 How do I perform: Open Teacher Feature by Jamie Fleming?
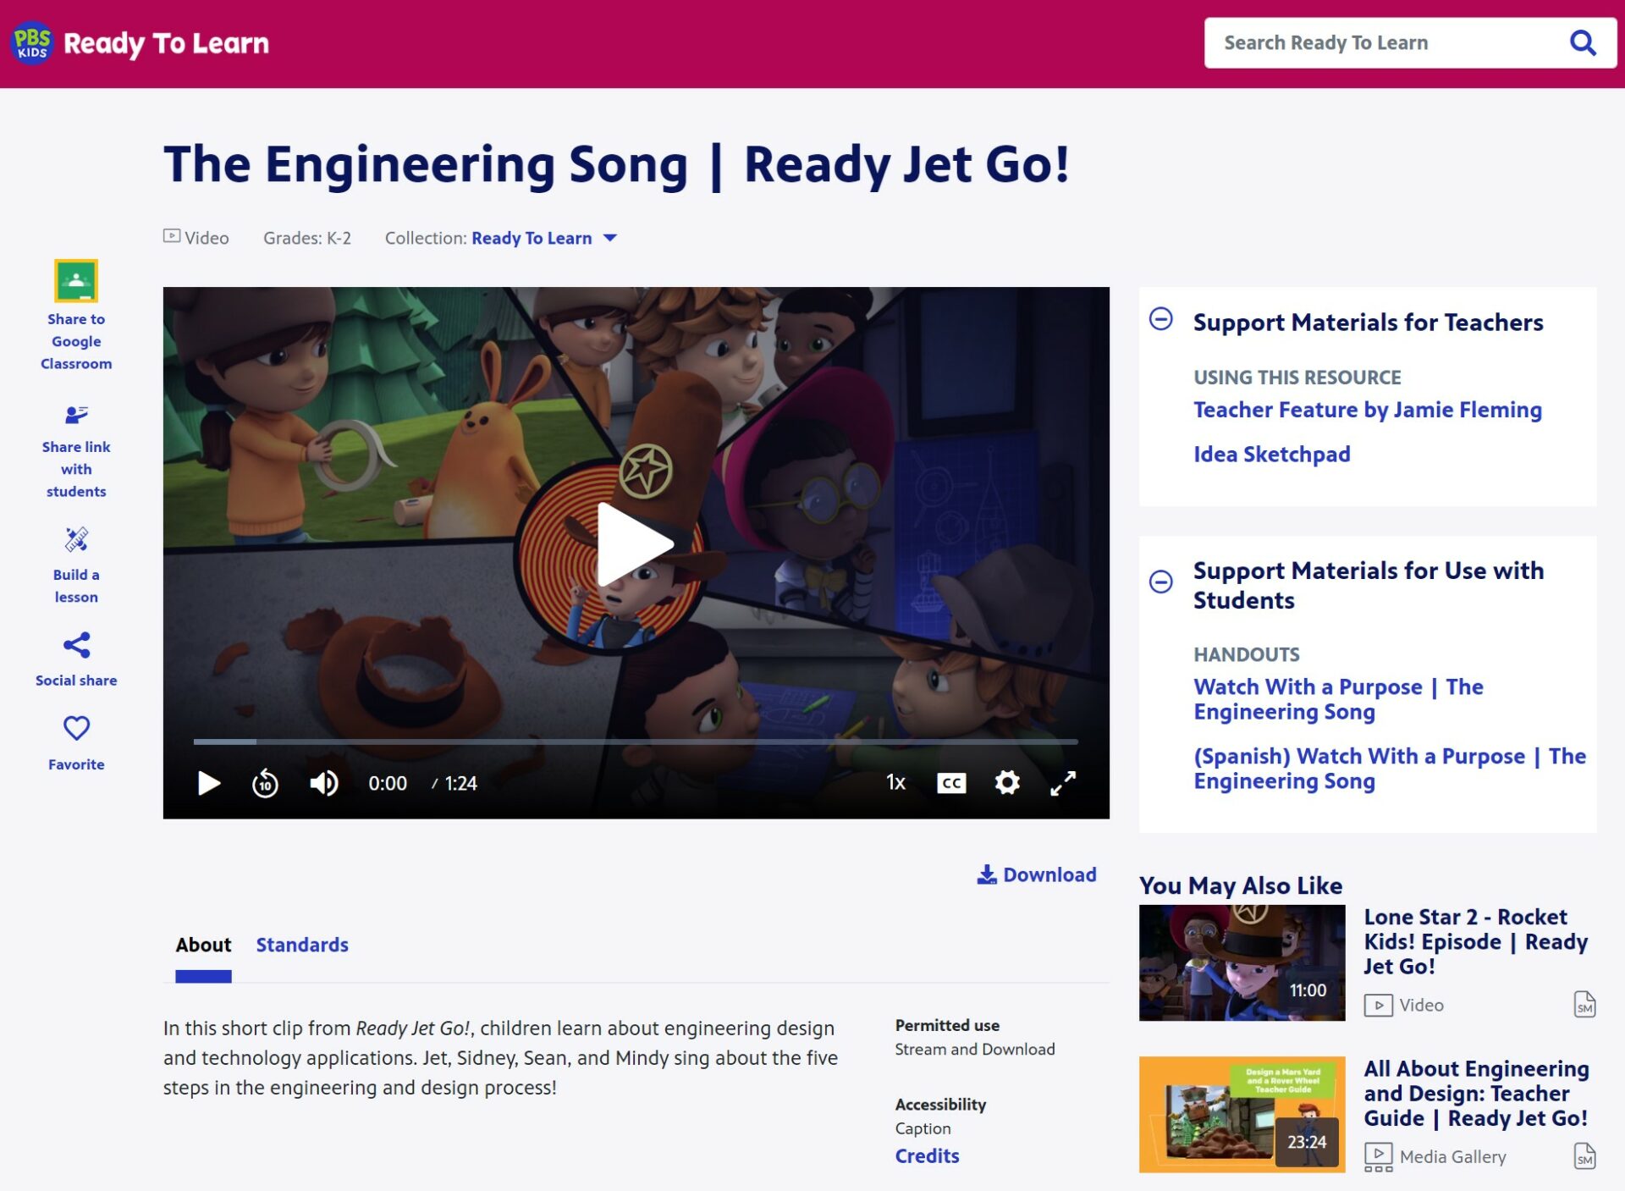tap(1368, 410)
